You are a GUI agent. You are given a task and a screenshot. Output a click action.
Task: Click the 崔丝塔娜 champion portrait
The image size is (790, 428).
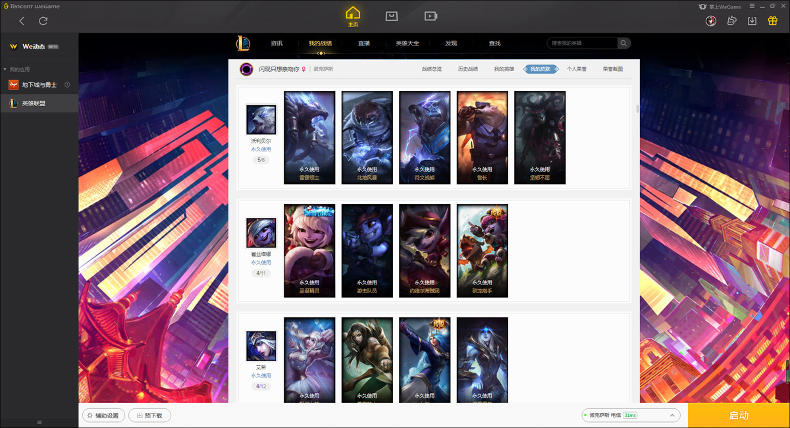(261, 232)
